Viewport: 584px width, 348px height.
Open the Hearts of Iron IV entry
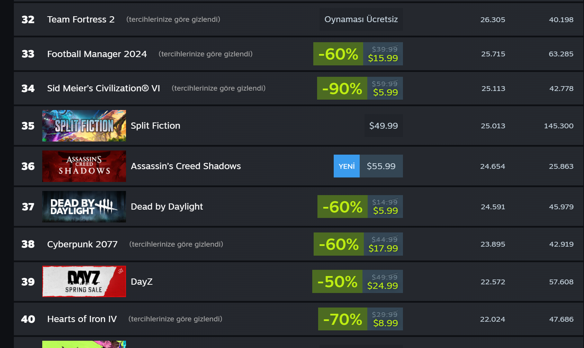[x=82, y=319]
